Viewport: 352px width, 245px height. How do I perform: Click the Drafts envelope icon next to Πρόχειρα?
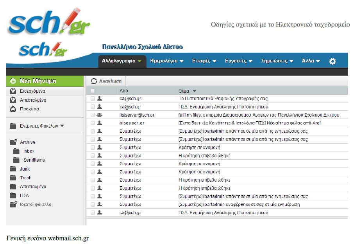[13, 109]
